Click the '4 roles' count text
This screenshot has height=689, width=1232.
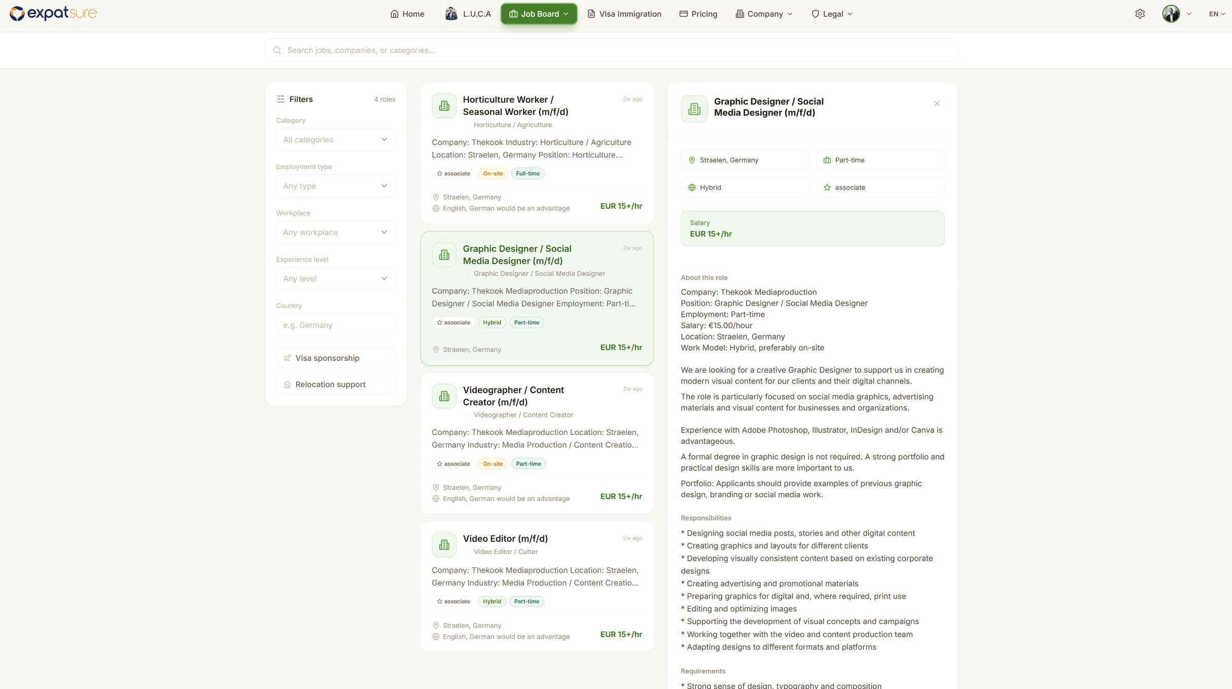[384, 99]
